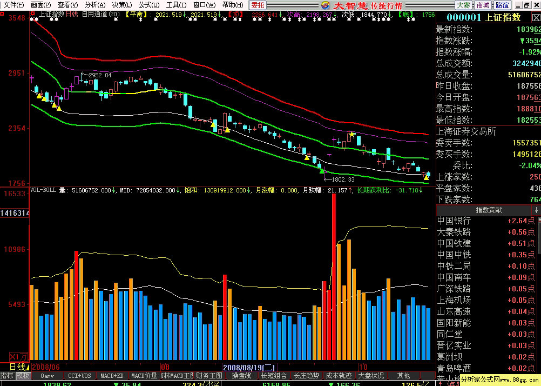This screenshot has height=386, width=541.
Task: Switch to the 成本轨迹 tab
Action: (339, 376)
